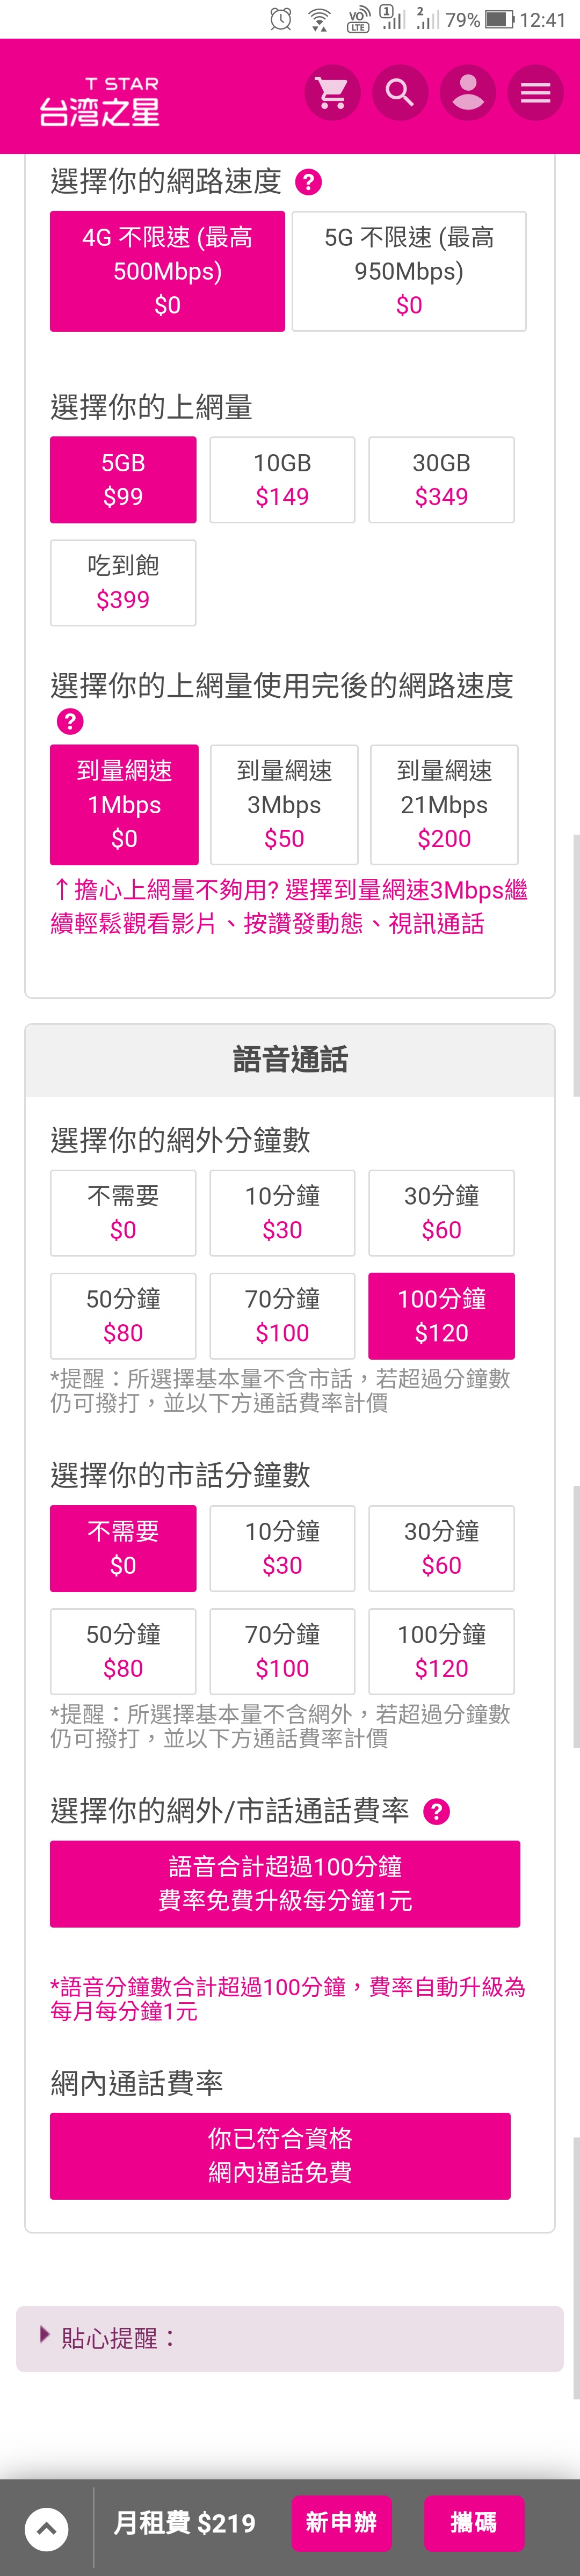Open the user account icon

468,93
